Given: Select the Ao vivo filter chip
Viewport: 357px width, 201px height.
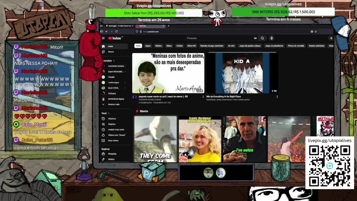Looking at the screenshot, I should (x=231, y=46).
